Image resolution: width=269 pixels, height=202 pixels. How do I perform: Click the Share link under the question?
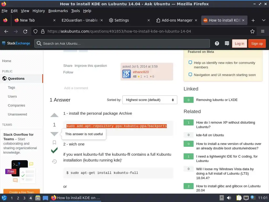(x=68, y=65)
